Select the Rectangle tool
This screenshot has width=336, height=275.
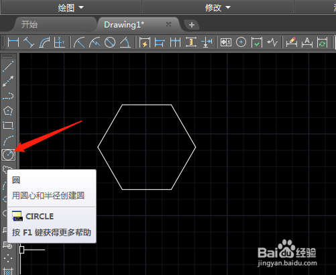[8, 125]
